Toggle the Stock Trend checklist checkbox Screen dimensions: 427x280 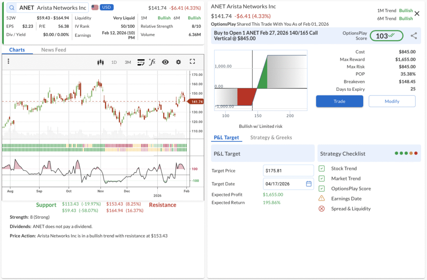[x=322, y=168]
